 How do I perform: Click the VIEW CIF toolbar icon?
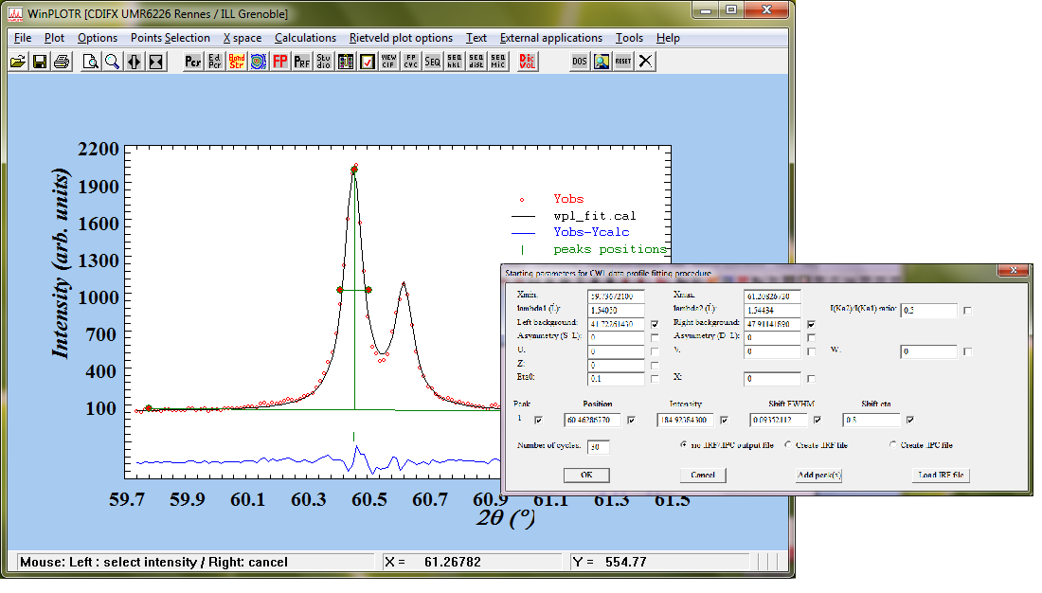(388, 62)
